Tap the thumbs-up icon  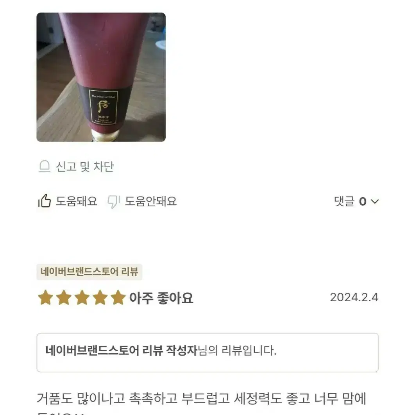tap(45, 201)
